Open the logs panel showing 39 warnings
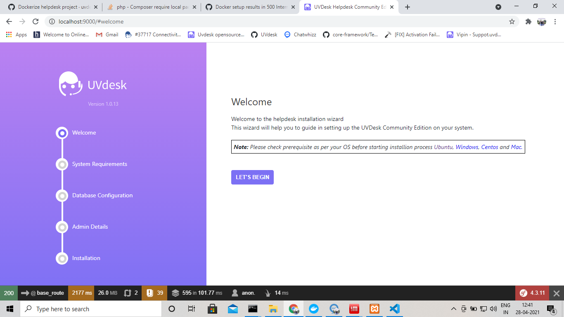This screenshot has width=564, height=317. [x=154, y=293]
